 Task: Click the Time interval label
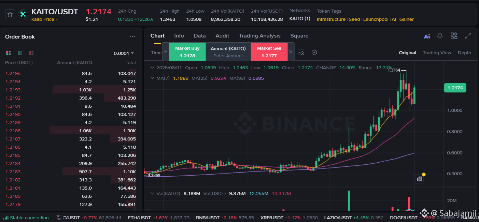click(x=156, y=53)
